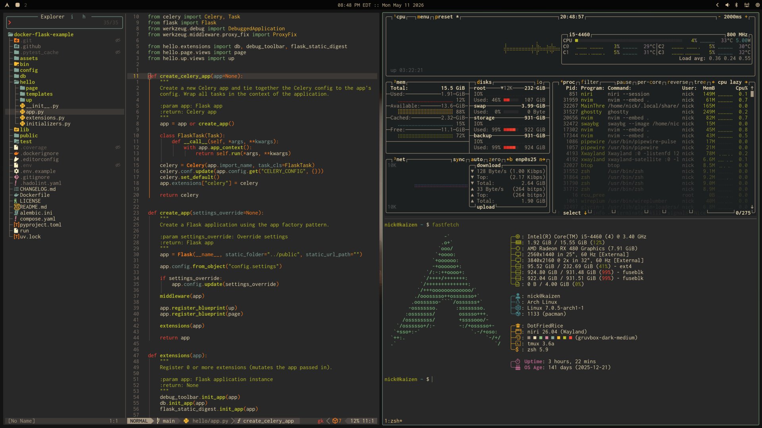Toggle reverse sorting in btop proc box

click(x=677, y=82)
